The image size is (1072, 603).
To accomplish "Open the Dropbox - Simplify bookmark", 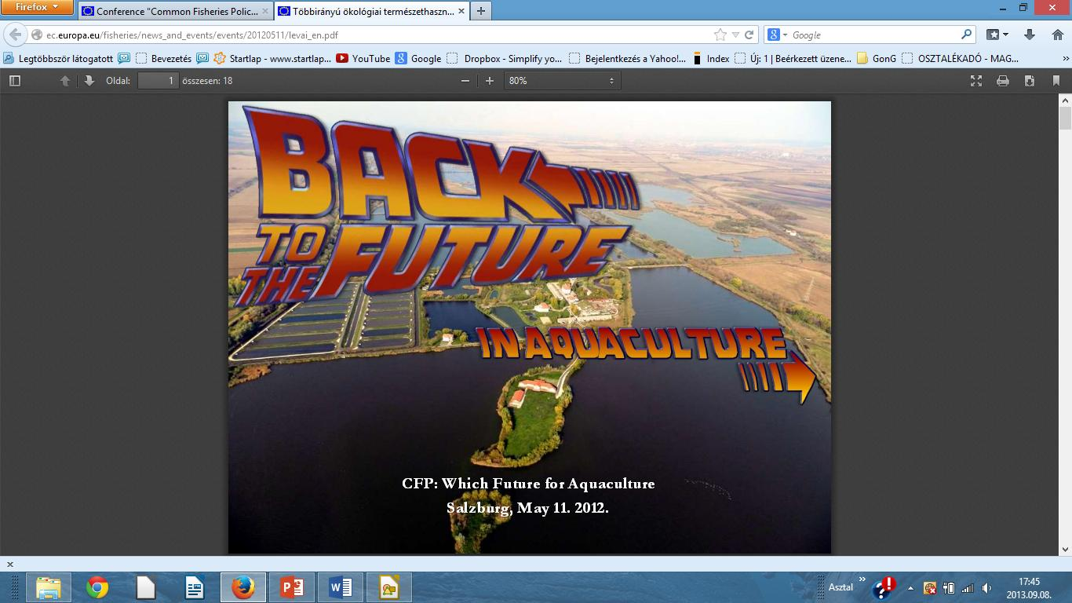I will click(x=505, y=58).
